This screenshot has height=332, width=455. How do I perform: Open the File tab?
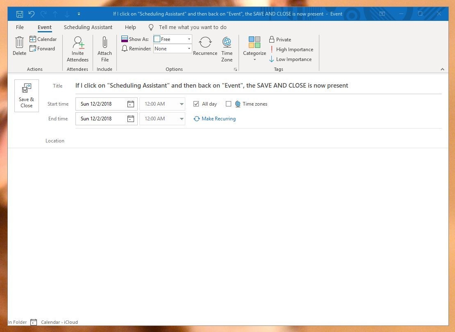pyautogui.click(x=20, y=27)
